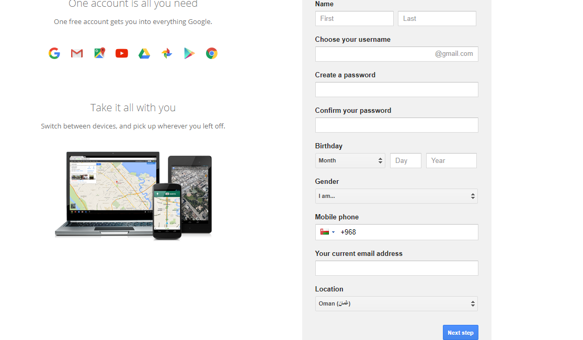Viewport: 583px width, 340px height.
Task: Click the devices illustration with laptop and phones
Action: [x=133, y=195]
